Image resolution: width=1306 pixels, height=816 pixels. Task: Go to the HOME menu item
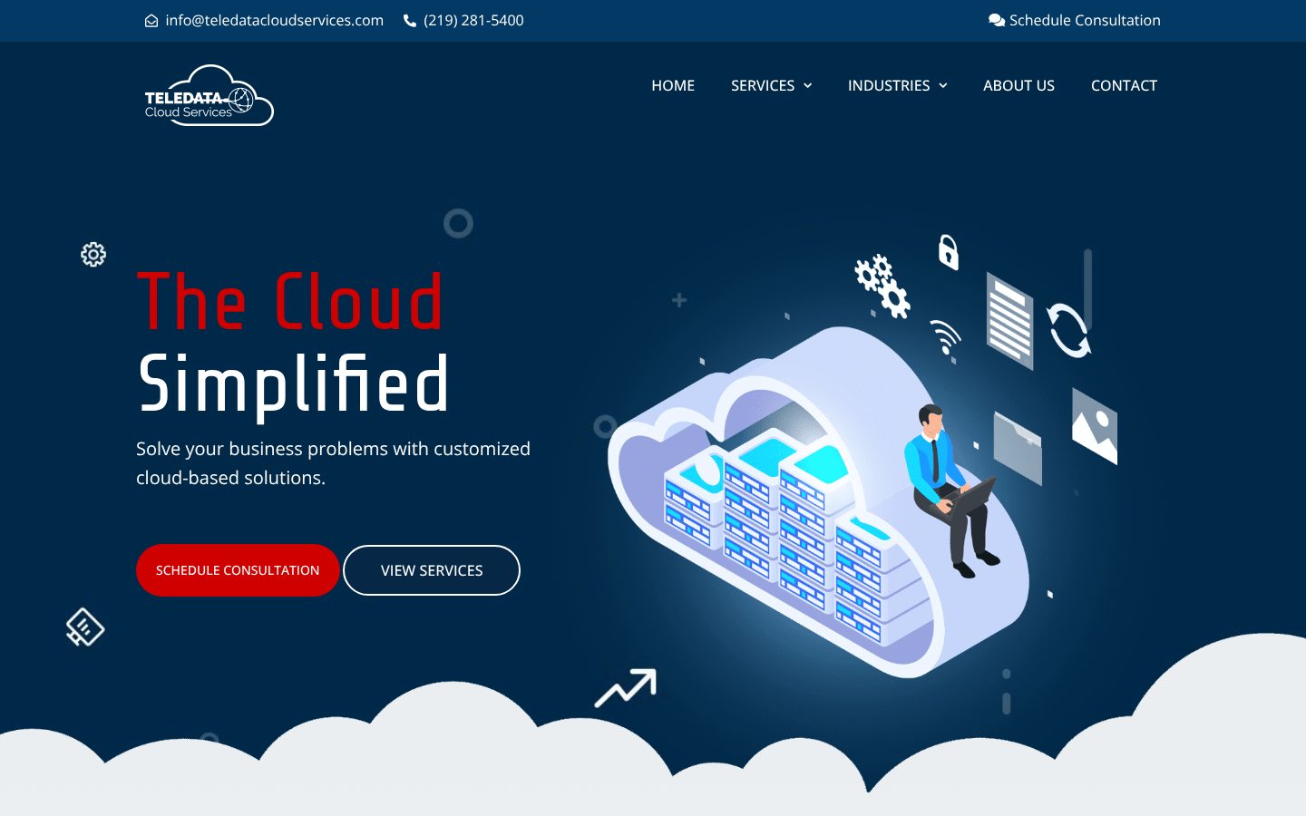pyautogui.click(x=673, y=85)
